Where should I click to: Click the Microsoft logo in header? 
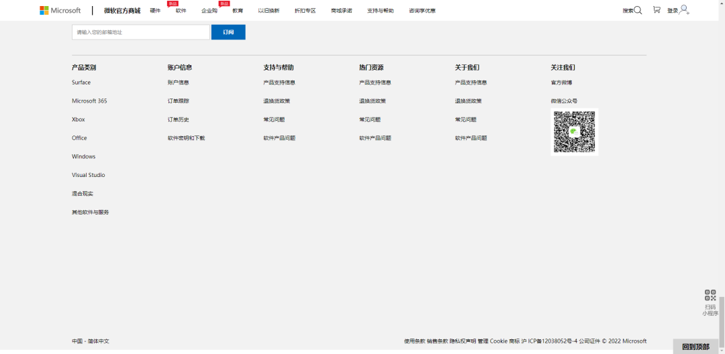[60, 11]
